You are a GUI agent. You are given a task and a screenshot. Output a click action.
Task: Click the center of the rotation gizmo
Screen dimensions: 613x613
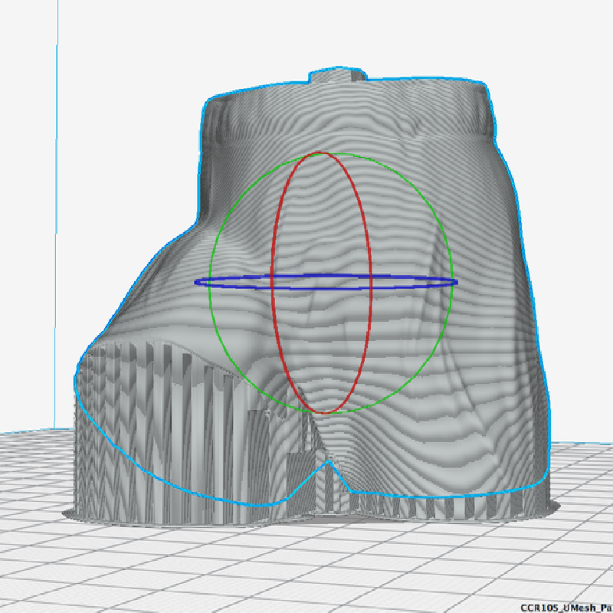coord(323,282)
